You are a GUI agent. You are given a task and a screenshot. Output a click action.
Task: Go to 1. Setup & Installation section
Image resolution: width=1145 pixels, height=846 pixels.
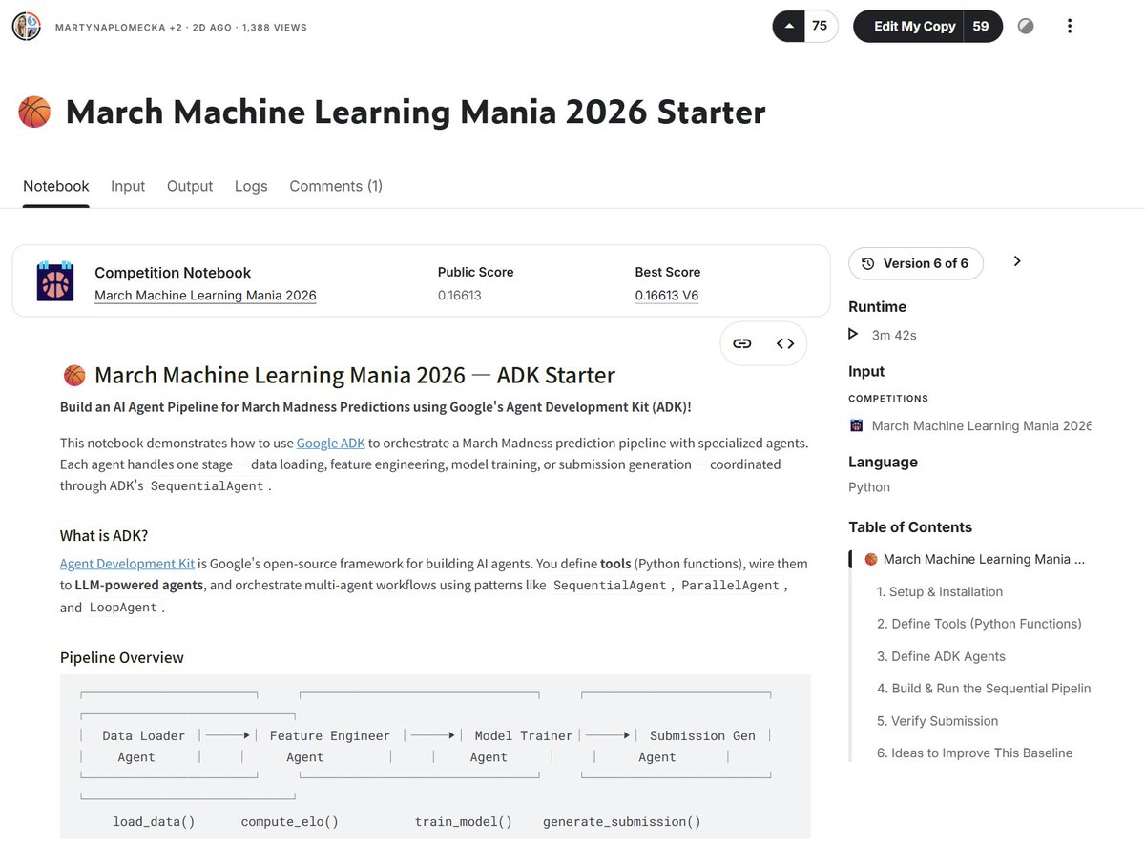coord(940,591)
